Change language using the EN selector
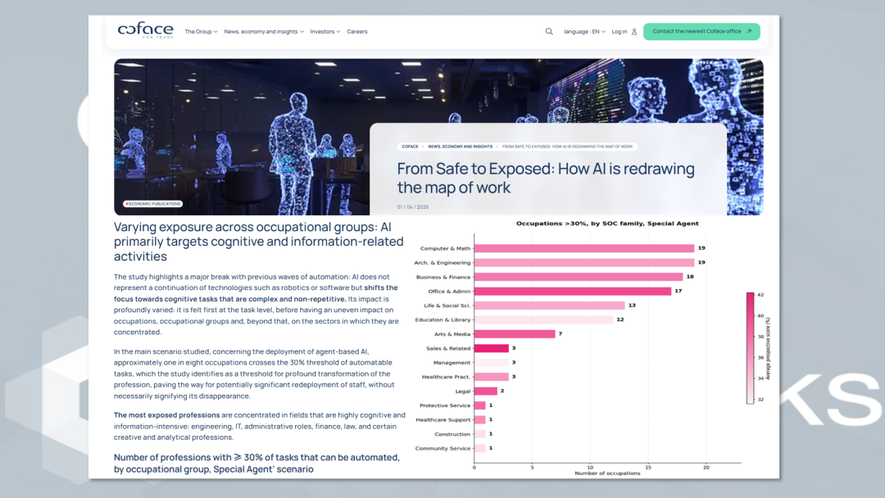Image resolution: width=885 pixels, height=498 pixels. tap(585, 32)
